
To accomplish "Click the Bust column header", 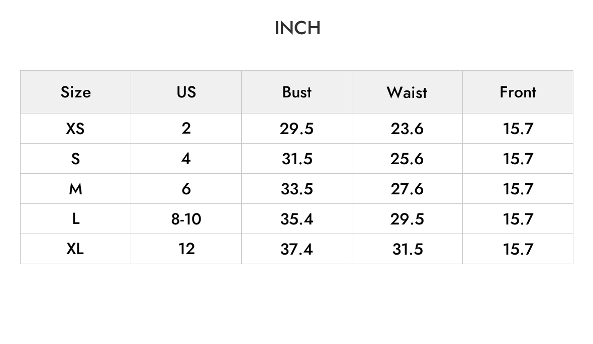I will pos(297,92).
